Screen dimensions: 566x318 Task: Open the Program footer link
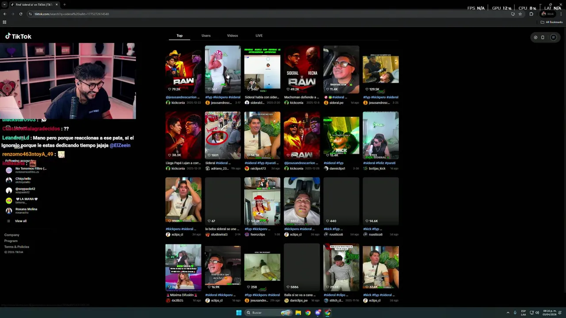(x=11, y=241)
